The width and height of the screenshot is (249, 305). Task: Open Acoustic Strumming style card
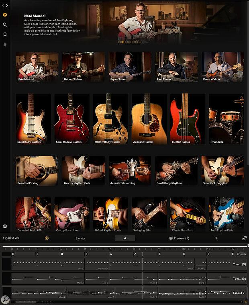(x=130, y=171)
